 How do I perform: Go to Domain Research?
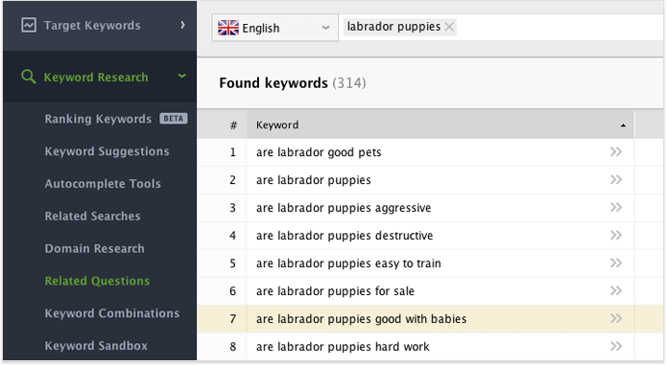[x=95, y=248]
